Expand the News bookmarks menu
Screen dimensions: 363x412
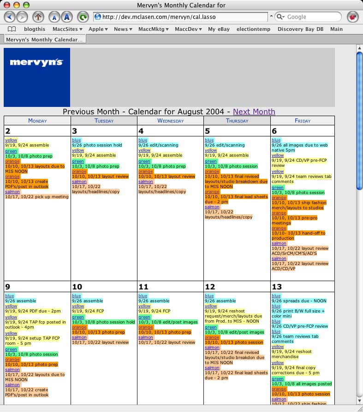123,29
